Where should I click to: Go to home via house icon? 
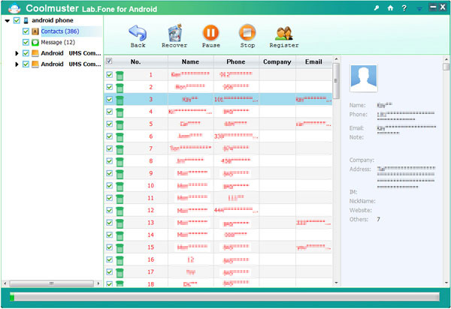point(389,7)
